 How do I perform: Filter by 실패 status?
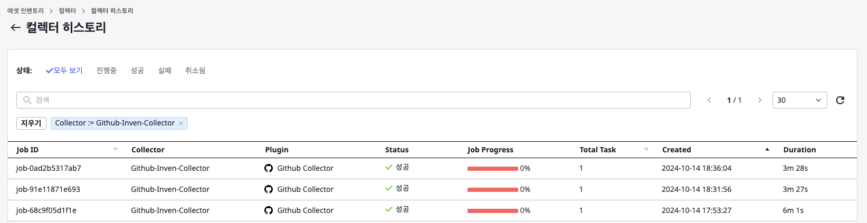coord(165,71)
